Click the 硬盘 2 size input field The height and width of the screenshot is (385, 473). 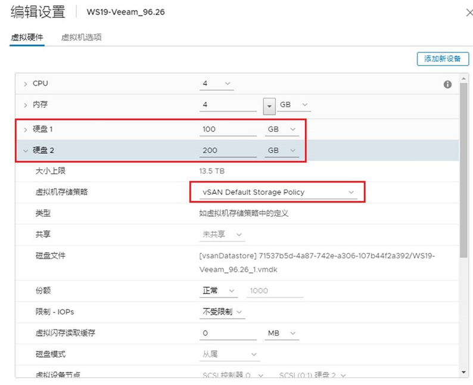(x=228, y=151)
